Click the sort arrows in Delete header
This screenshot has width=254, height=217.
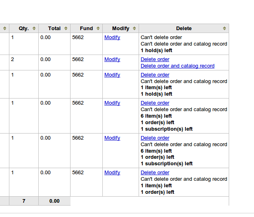224,28
